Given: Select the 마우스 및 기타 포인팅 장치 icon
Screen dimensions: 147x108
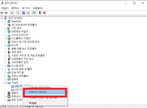Looking at the screenshot, I should click(x=9, y=42).
